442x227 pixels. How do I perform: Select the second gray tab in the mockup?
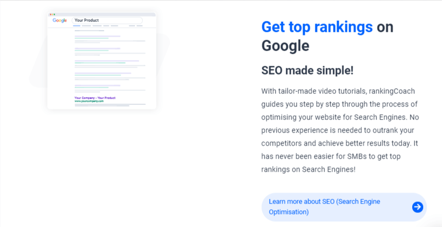[x=86, y=26]
